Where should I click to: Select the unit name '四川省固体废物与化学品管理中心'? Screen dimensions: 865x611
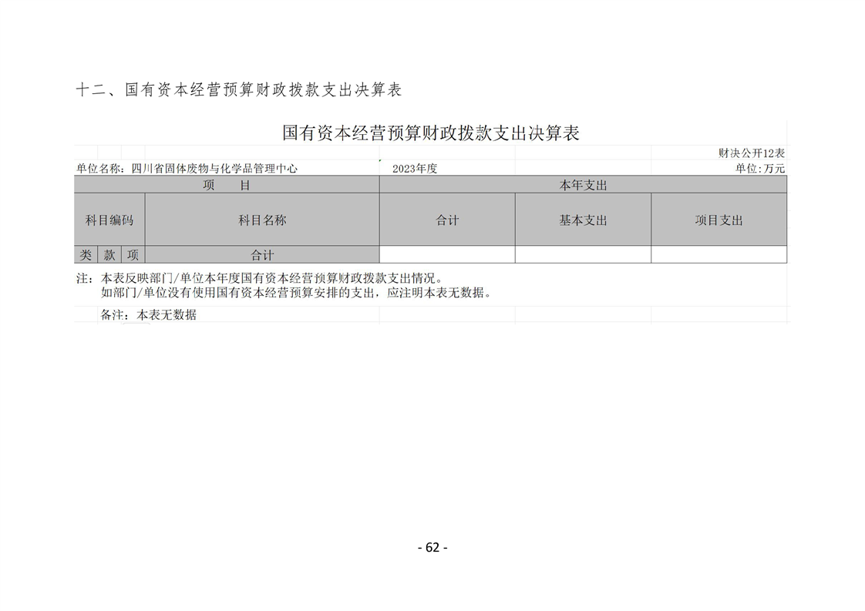(214, 169)
